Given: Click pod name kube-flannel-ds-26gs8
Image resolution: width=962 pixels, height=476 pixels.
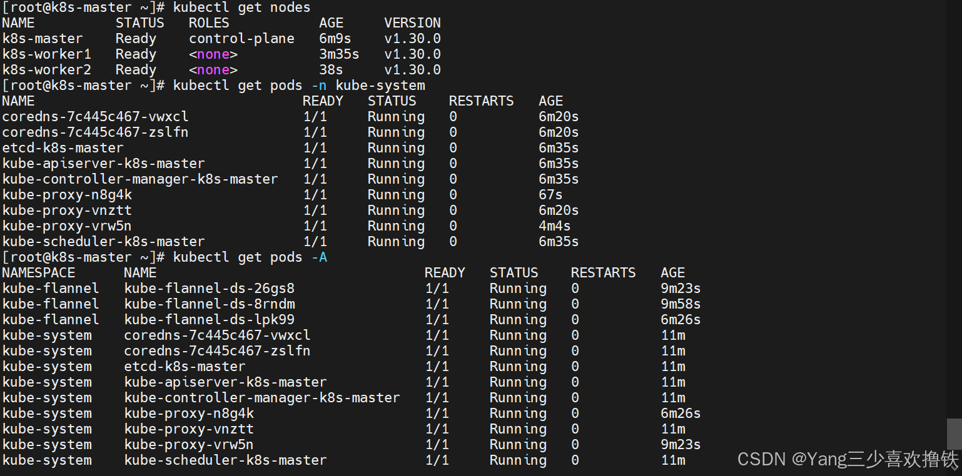Looking at the screenshot, I should (x=210, y=289).
